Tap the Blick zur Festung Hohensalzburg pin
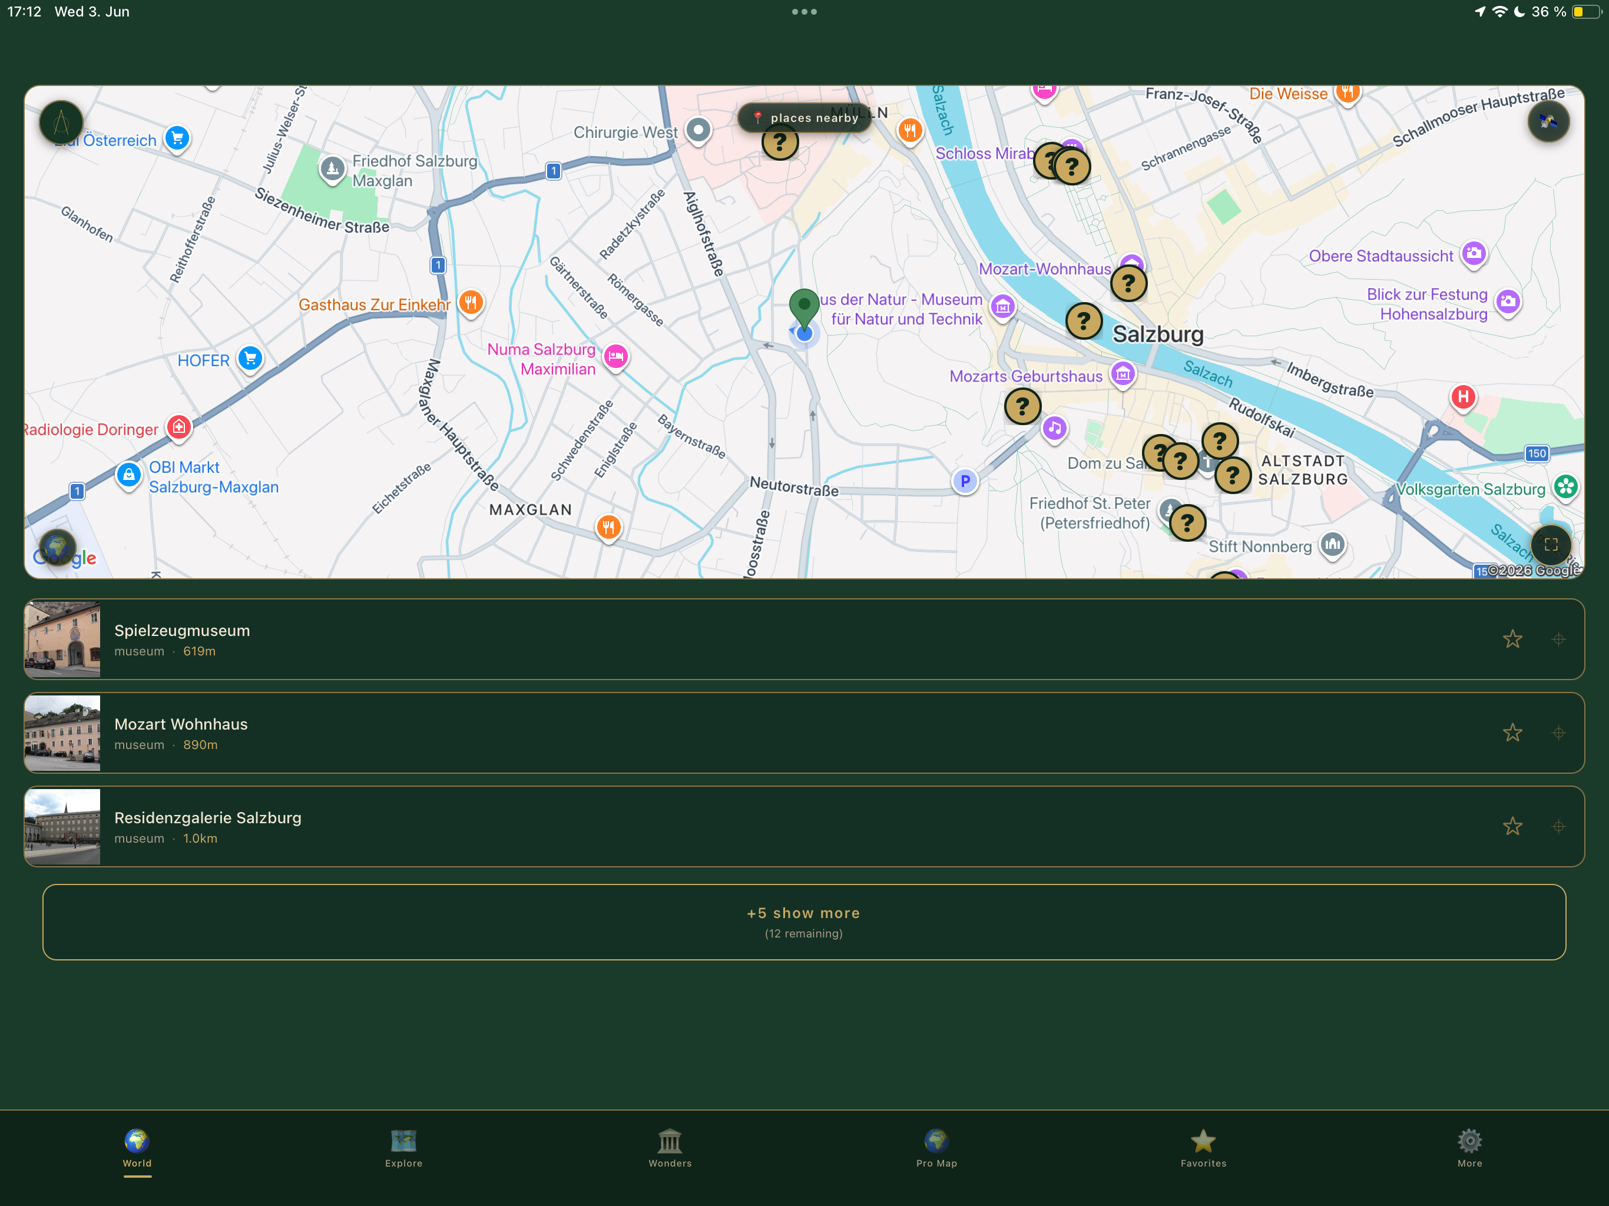The height and width of the screenshot is (1206, 1609). [x=1508, y=302]
